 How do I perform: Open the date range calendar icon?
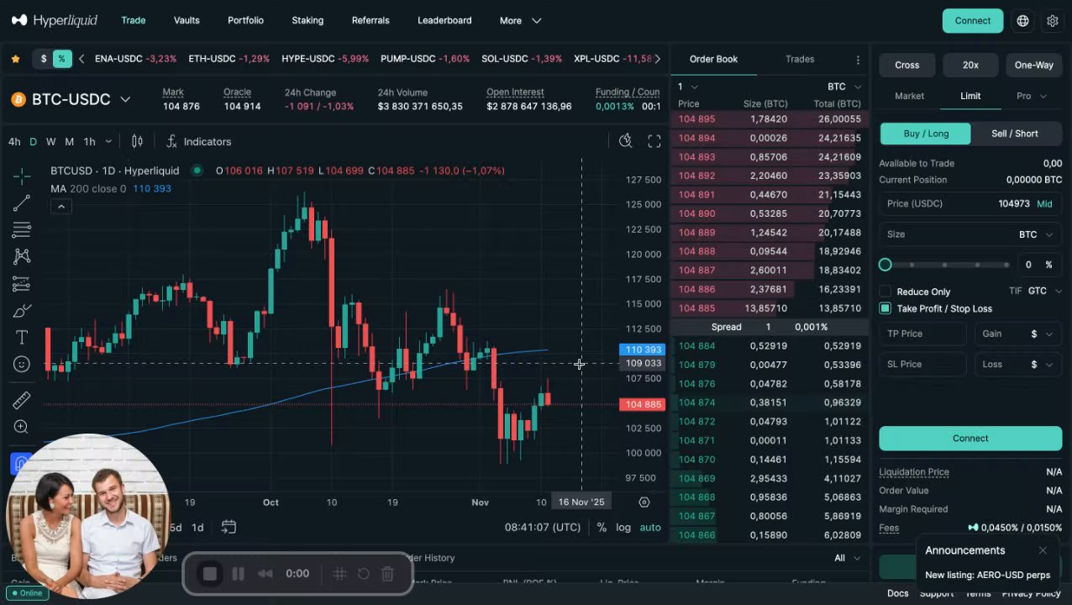click(x=229, y=527)
